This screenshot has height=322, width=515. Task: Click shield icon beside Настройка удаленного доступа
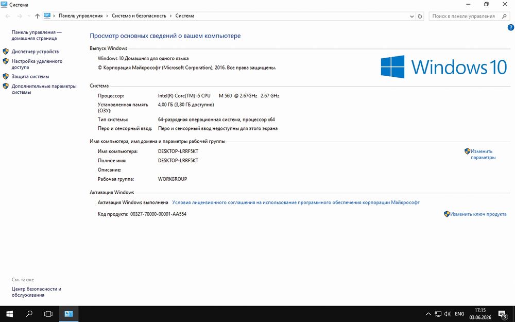pos(6,61)
